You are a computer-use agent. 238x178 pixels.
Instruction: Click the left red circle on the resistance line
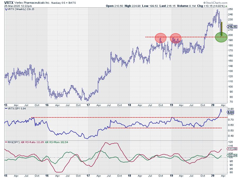160,38
